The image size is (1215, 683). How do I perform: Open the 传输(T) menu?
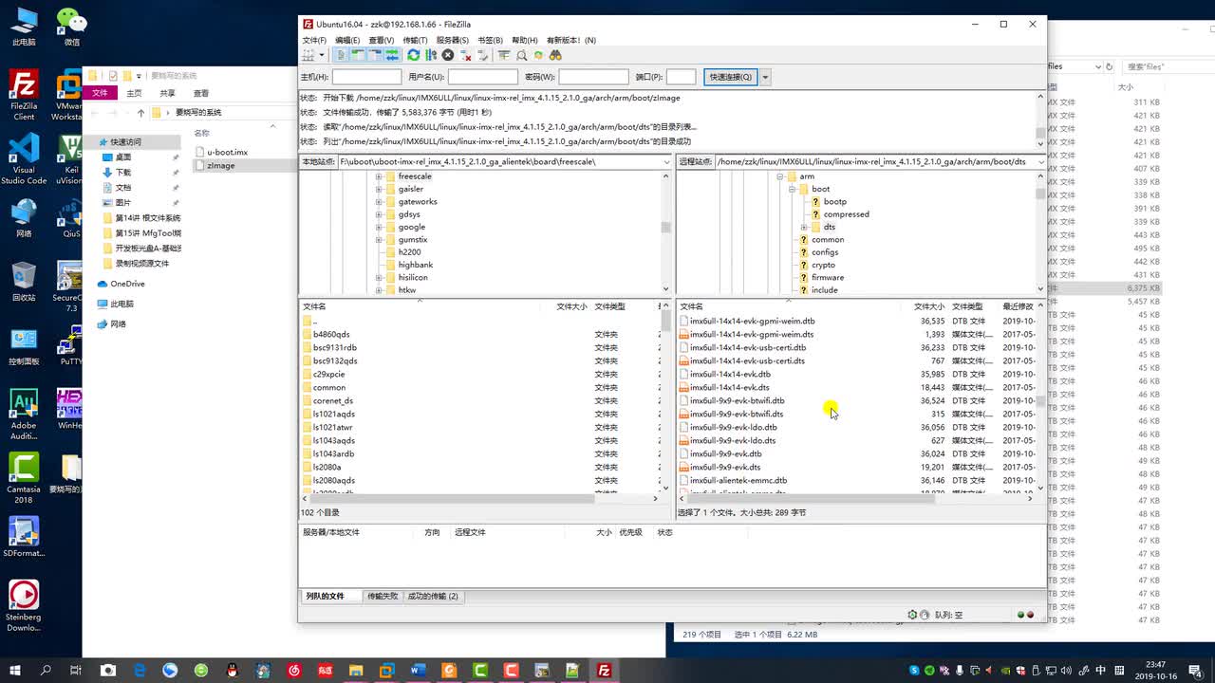(415, 40)
